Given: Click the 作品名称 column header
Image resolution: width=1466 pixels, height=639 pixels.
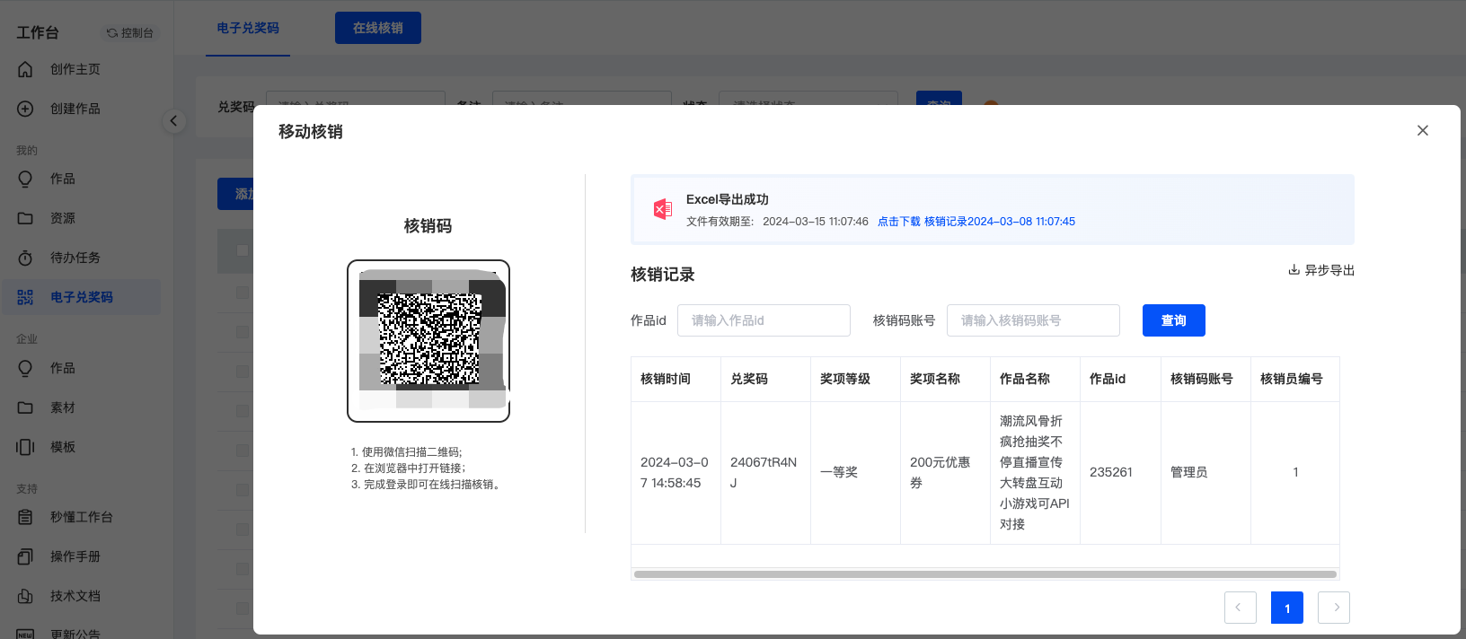Looking at the screenshot, I should tap(1035, 379).
